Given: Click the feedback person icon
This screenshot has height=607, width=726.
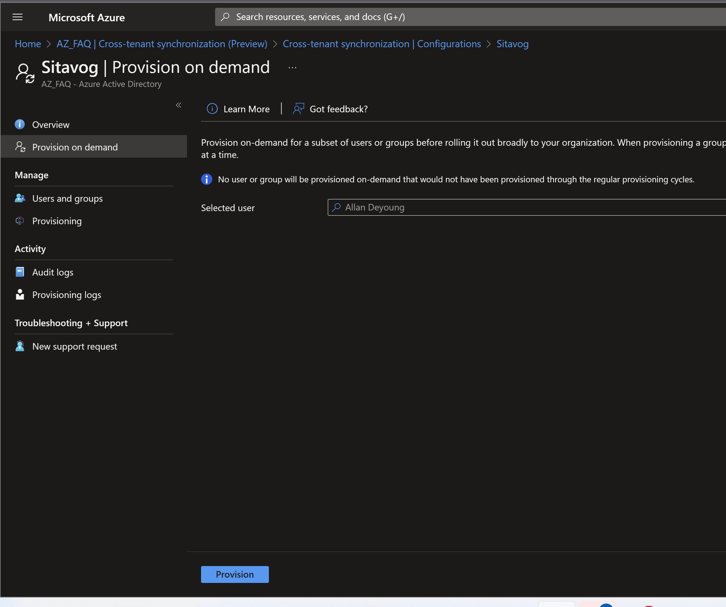Looking at the screenshot, I should point(298,109).
